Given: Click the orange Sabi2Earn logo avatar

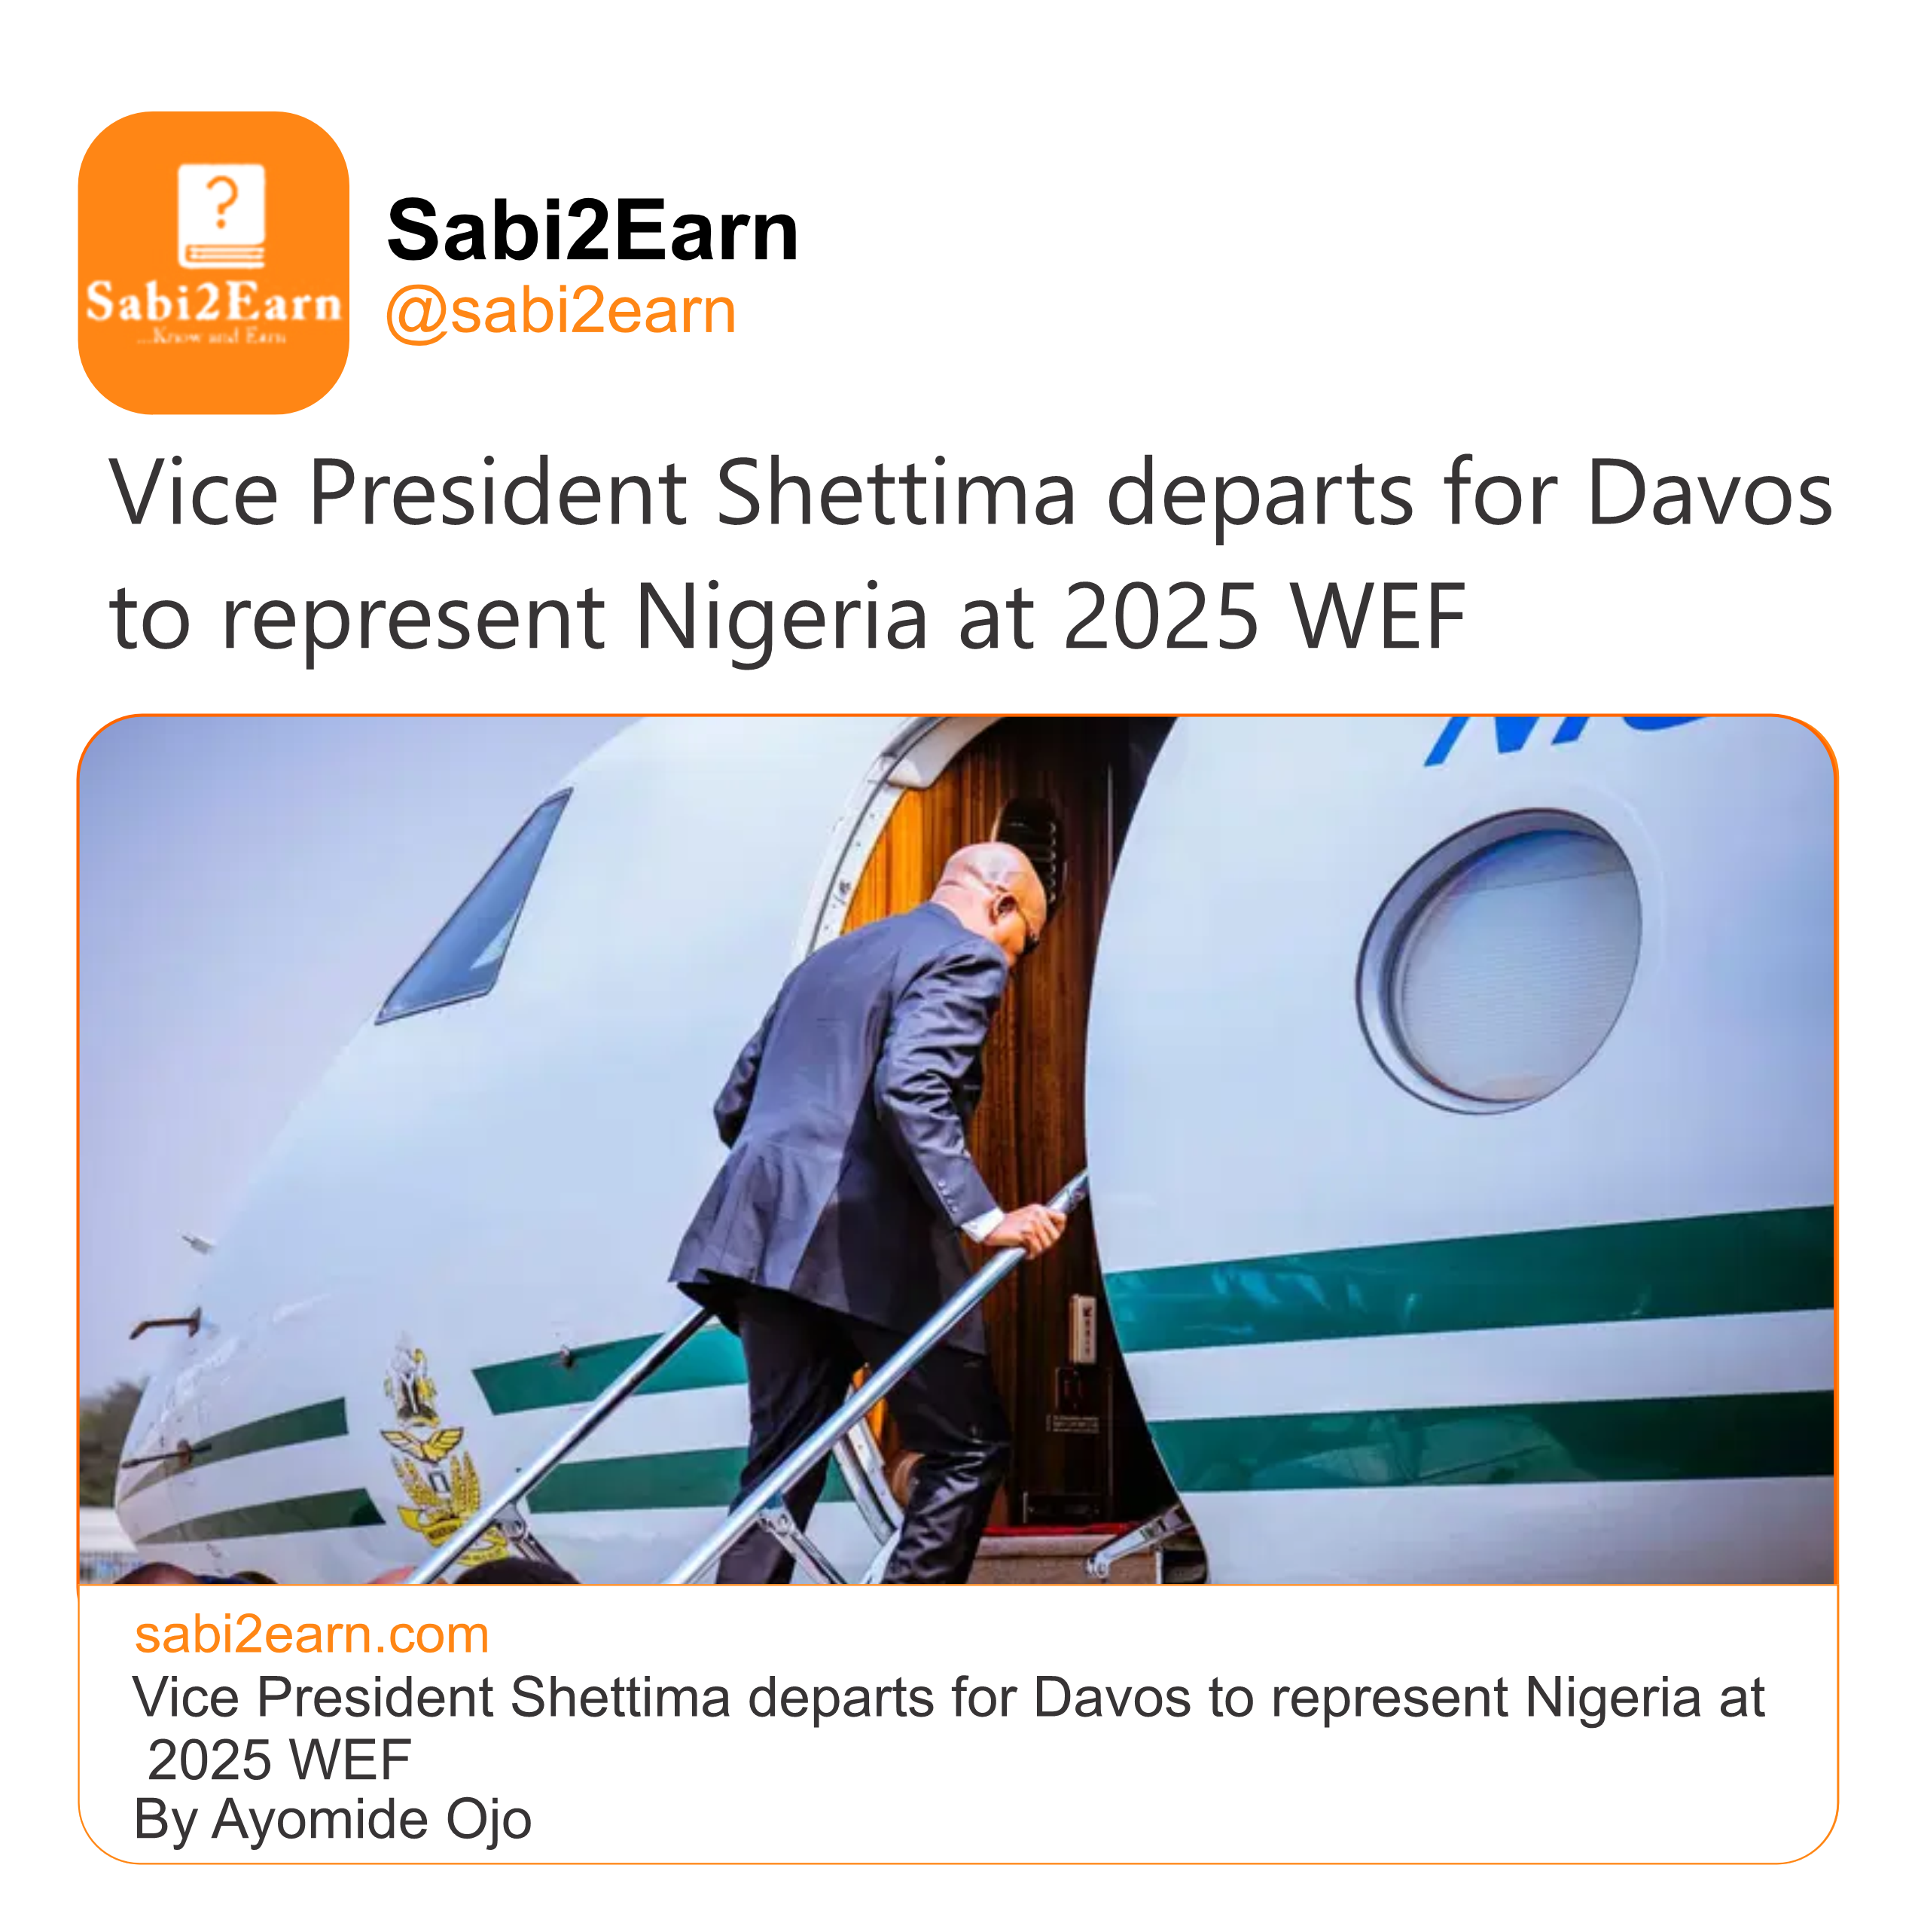Looking at the screenshot, I should [x=213, y=262].
